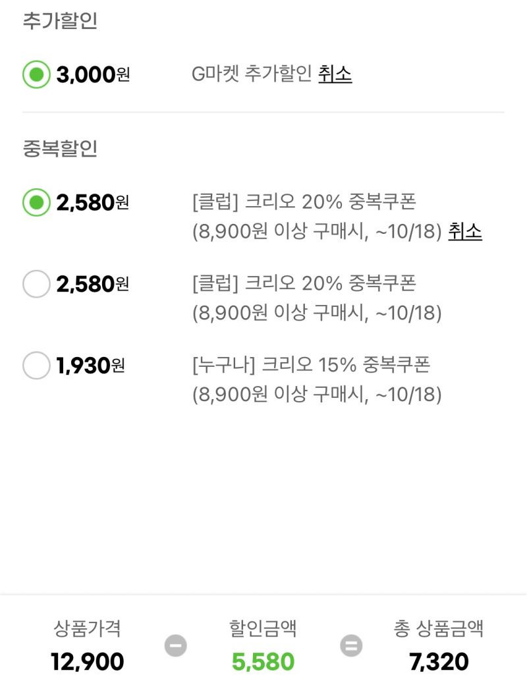The height and width of the screenshot is (685, 527).
Task: Click the 중복할인 section heading
Action: click(60, 148)
